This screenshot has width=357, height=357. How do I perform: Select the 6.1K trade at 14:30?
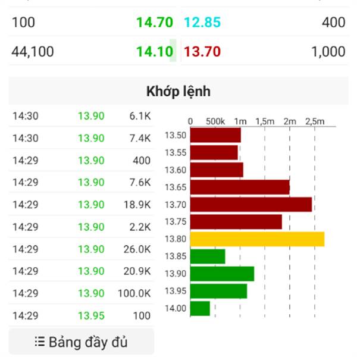[x=82, y=116]
